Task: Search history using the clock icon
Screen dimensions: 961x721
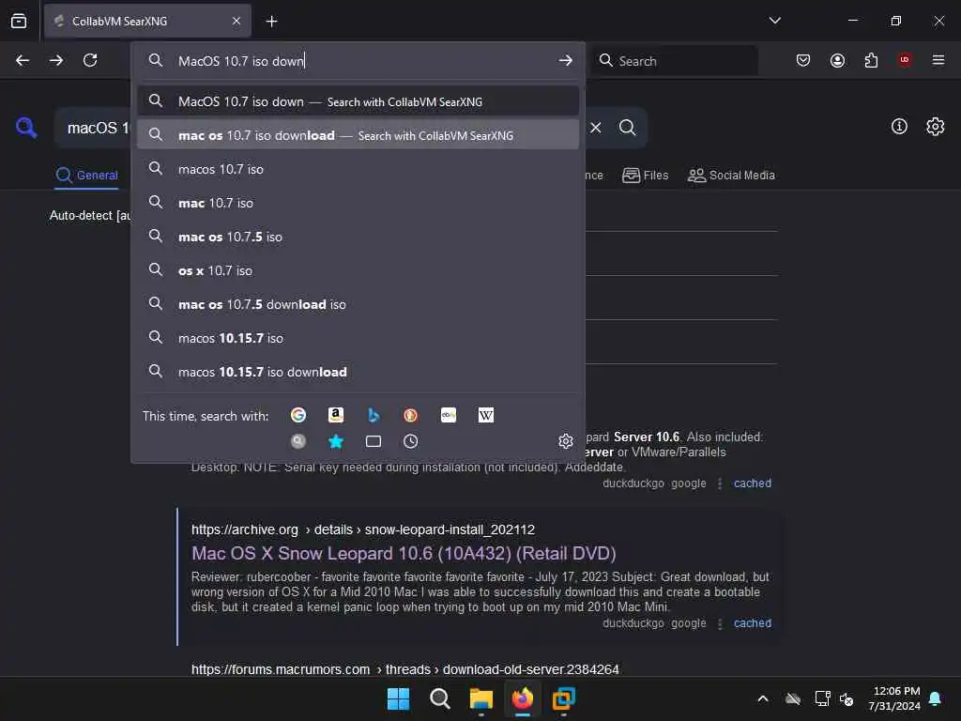Action: click(x=411, y=441)
